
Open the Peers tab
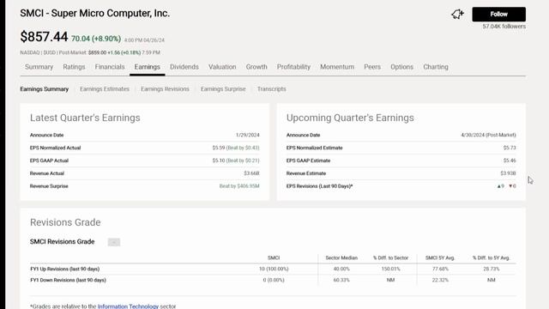click(371, 67)
